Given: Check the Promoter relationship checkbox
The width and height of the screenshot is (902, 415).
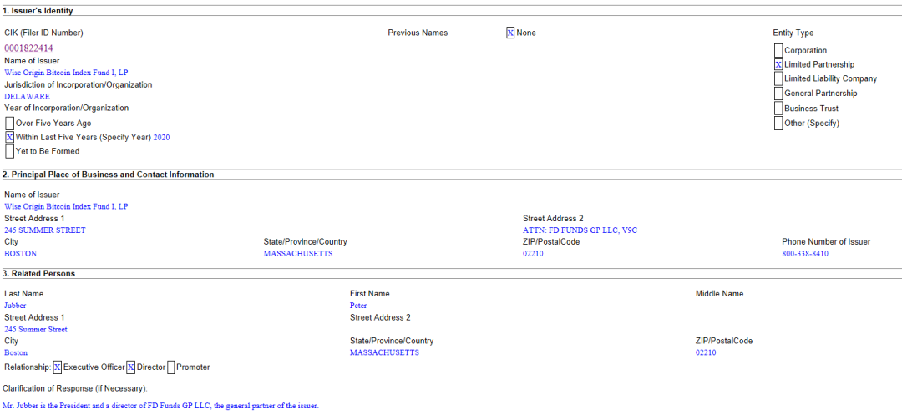Looking at the screenshot, I should [x=171, y=367].
